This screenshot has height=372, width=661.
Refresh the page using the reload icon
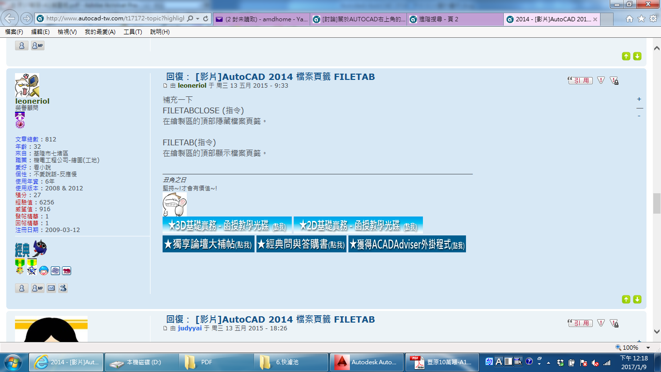tap(206, 18)
